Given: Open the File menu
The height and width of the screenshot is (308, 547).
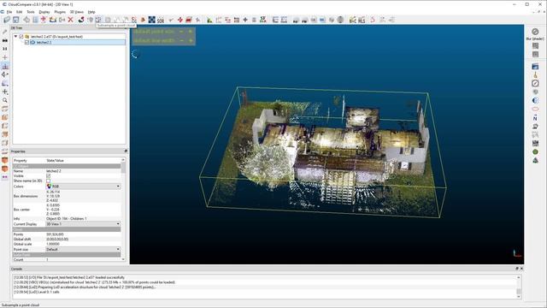Looking at the screenshot, I should [x=9, y=12].
